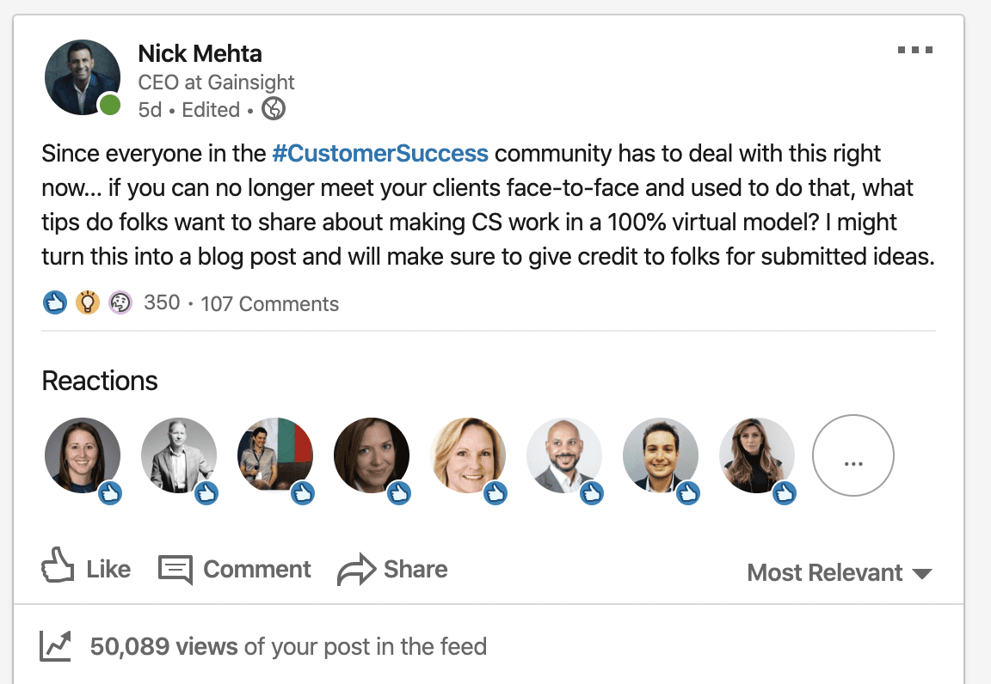Click the Comment speech bubble icon
The height and width of the screenshot is (684, 991).
tap(175, 569)
